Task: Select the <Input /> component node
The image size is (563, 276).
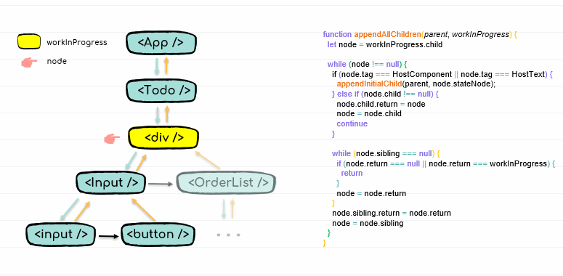Action: [111, 183]
